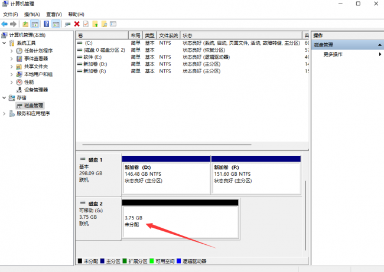Viewport: 384px width, 272px height.
Task: Select 设备管理器 in the tree
Action: click(x=36, y=90)
